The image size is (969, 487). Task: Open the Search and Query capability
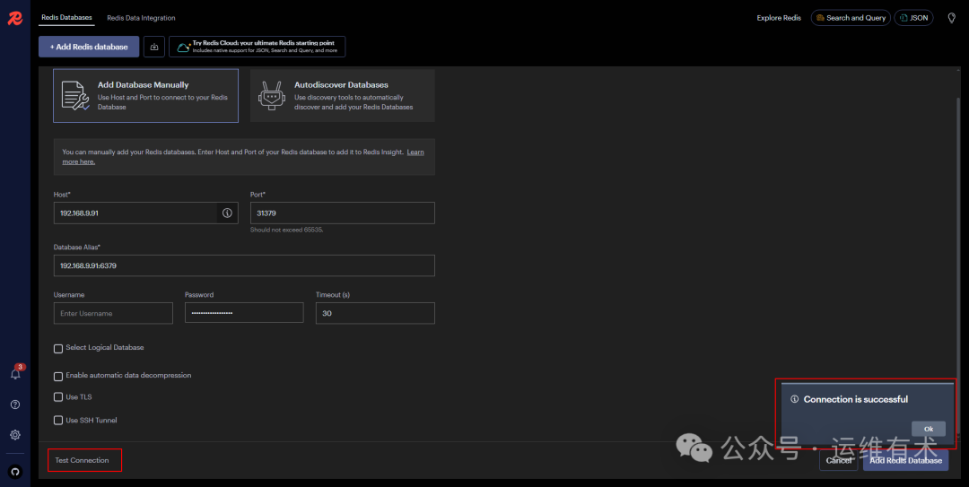[851, 18]
